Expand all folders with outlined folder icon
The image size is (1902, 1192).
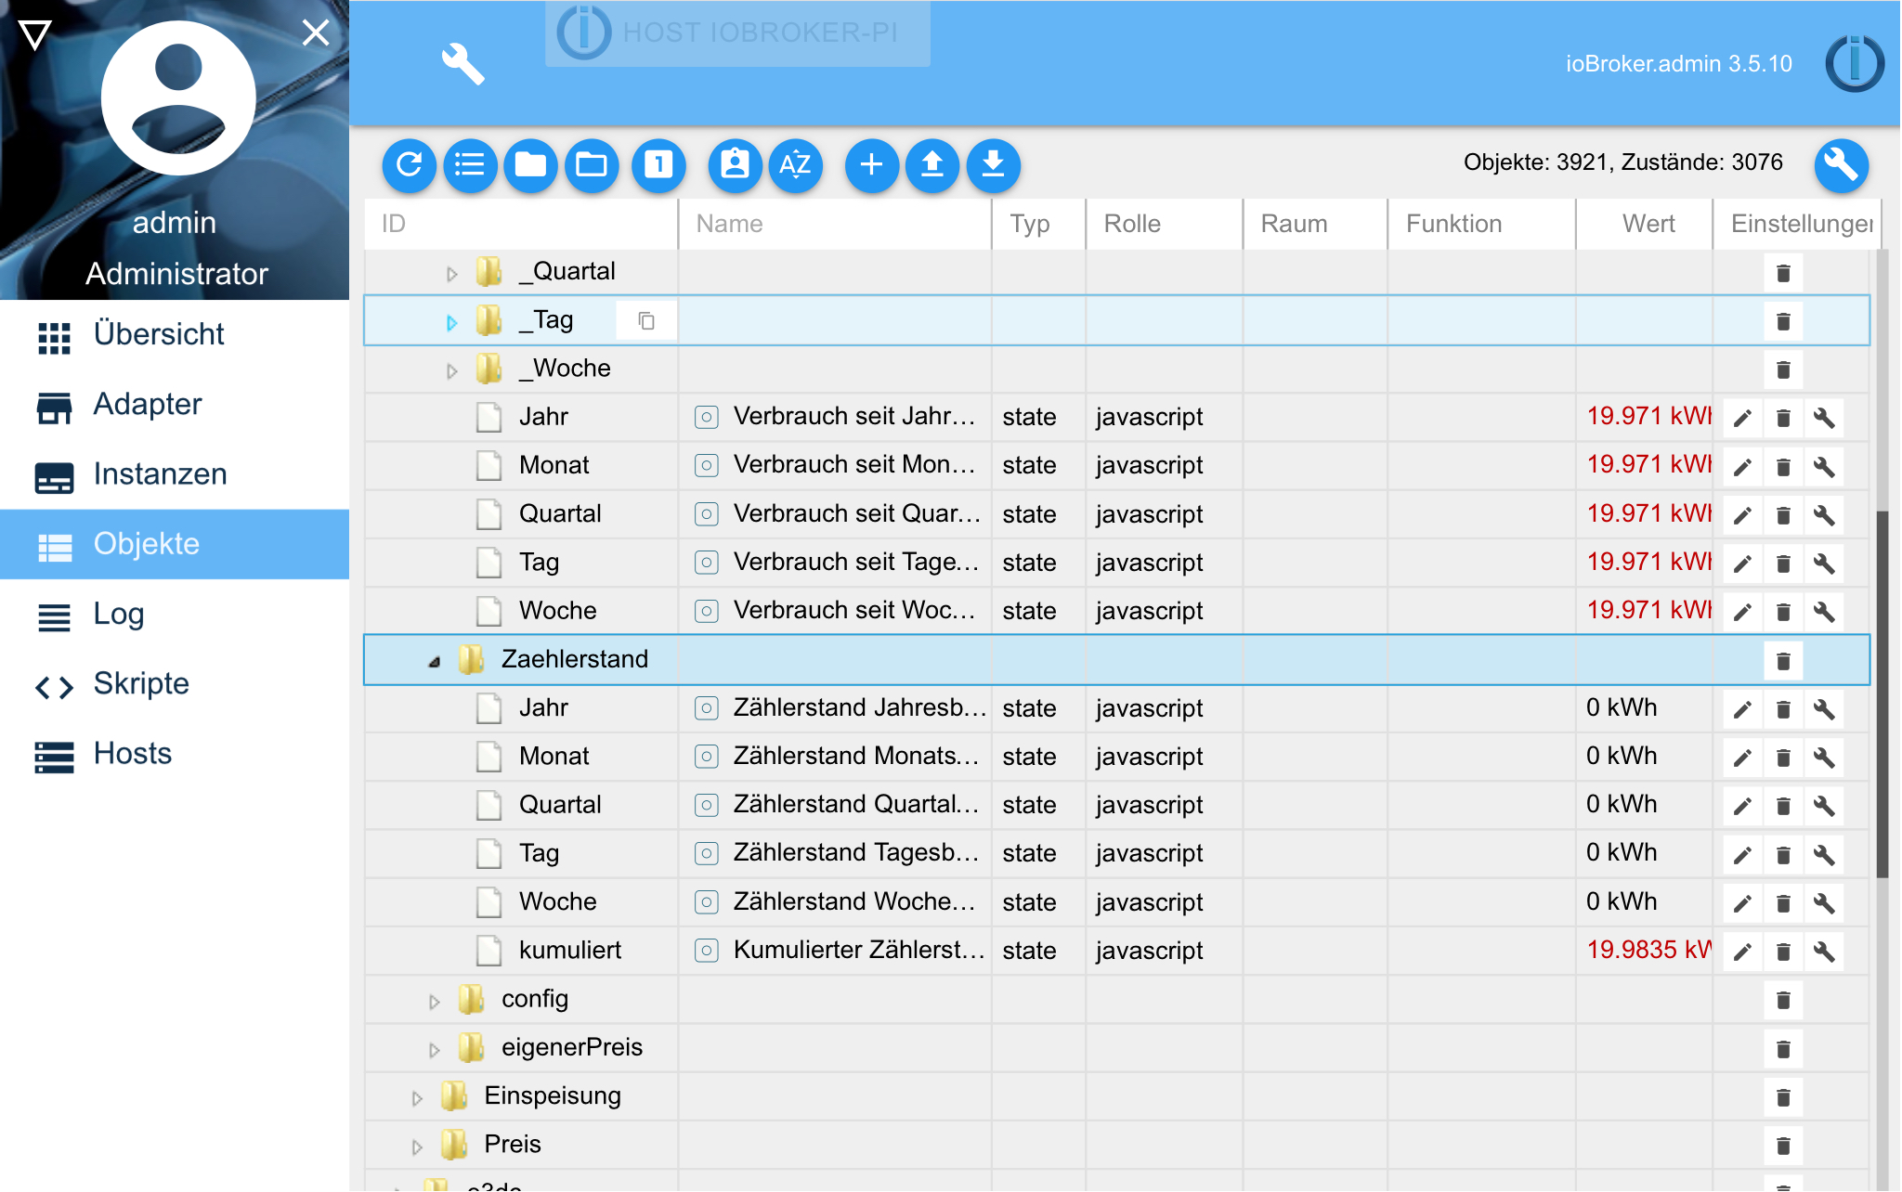[592, 165]
